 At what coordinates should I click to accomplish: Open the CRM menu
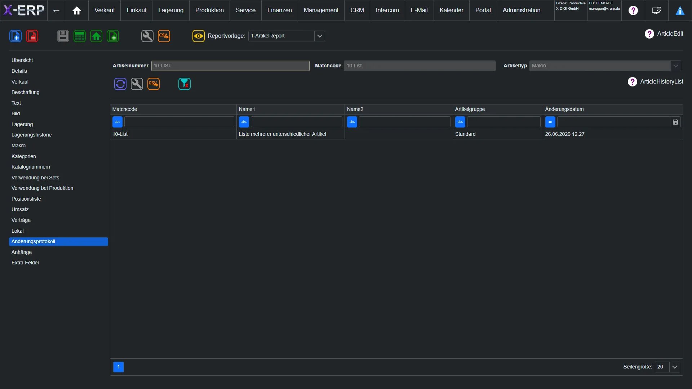(x=357, y=10)
